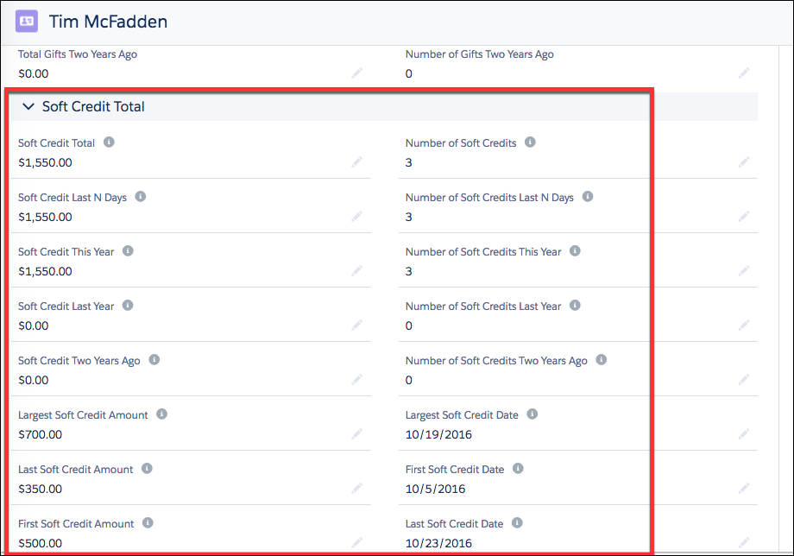Open help tooltip for First Soft Credit Date
Image resolution: width=794 pixels, height=556 pixels.
pos(518,469)
